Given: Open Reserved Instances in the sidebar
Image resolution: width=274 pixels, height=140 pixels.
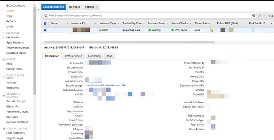Looking at the screenshot, I should pyautogui.click(x=18, y=48).
